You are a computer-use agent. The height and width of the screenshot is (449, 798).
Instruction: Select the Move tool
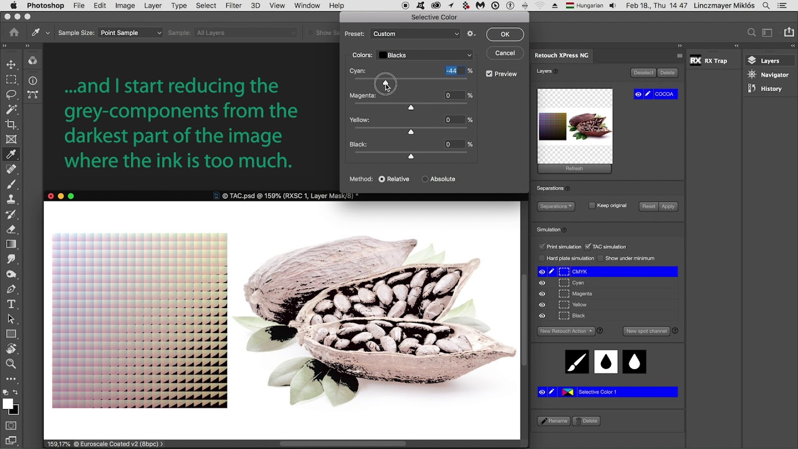(11, 64)
